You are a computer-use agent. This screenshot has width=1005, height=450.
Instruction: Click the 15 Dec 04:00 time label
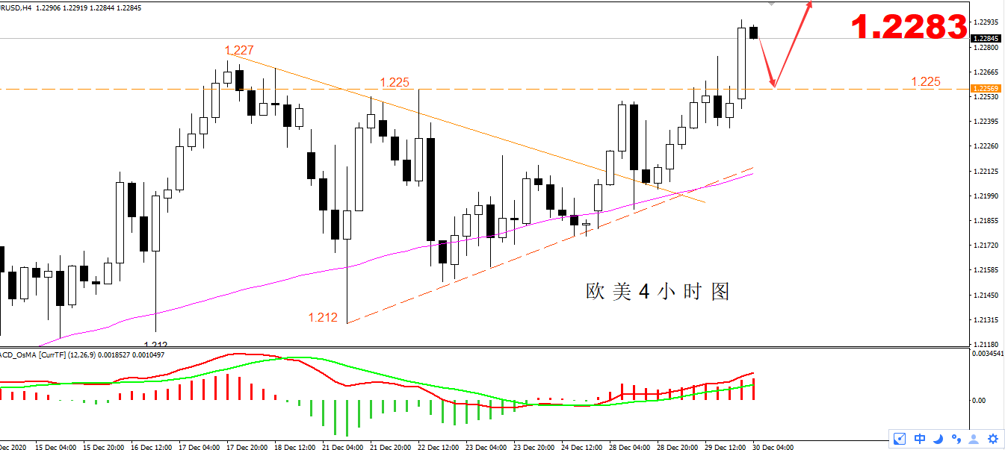point(58,447)
